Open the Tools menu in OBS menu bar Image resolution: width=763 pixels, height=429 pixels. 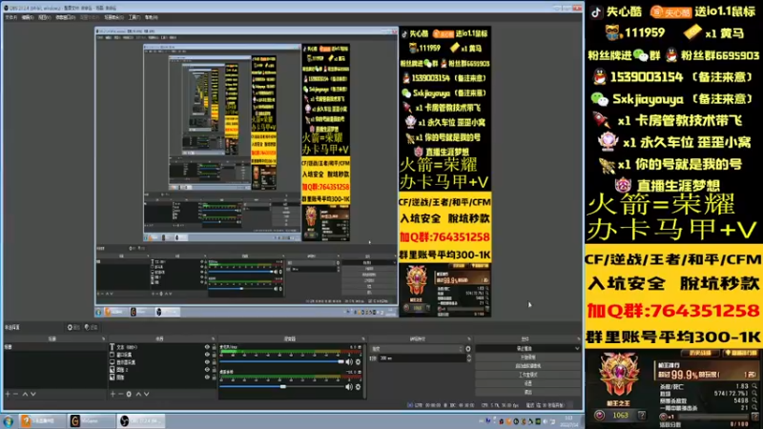(x=134, y=17)
